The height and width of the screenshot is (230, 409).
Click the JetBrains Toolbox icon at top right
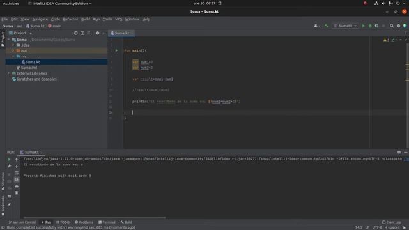(x=405, y=26)
